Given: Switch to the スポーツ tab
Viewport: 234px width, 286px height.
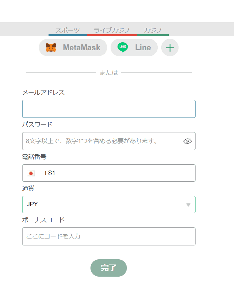Looking at the screenshot, I should pyautogui.click(x=68, y=31).
